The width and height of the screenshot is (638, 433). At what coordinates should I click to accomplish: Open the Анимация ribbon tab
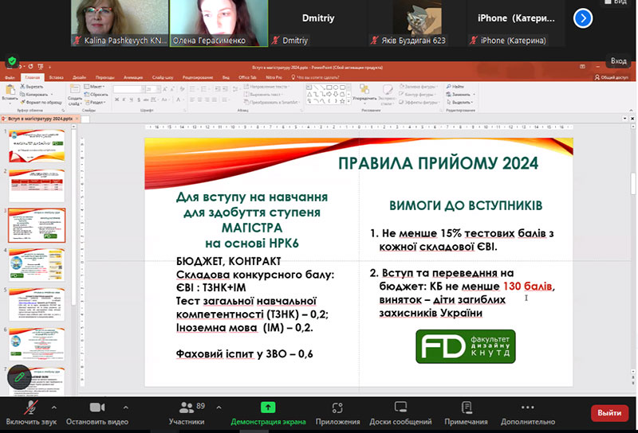(133, 77)
